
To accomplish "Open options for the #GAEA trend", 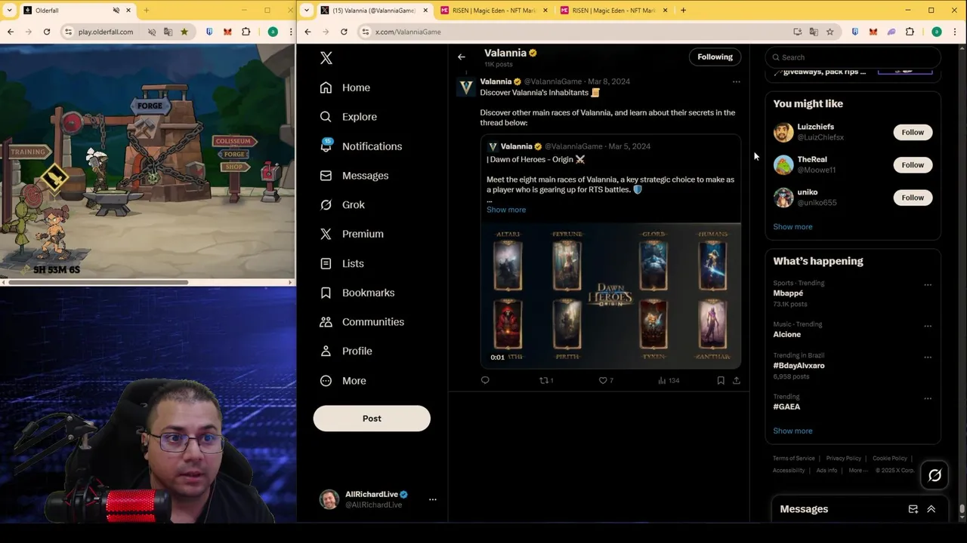I will tap(928, 398).
